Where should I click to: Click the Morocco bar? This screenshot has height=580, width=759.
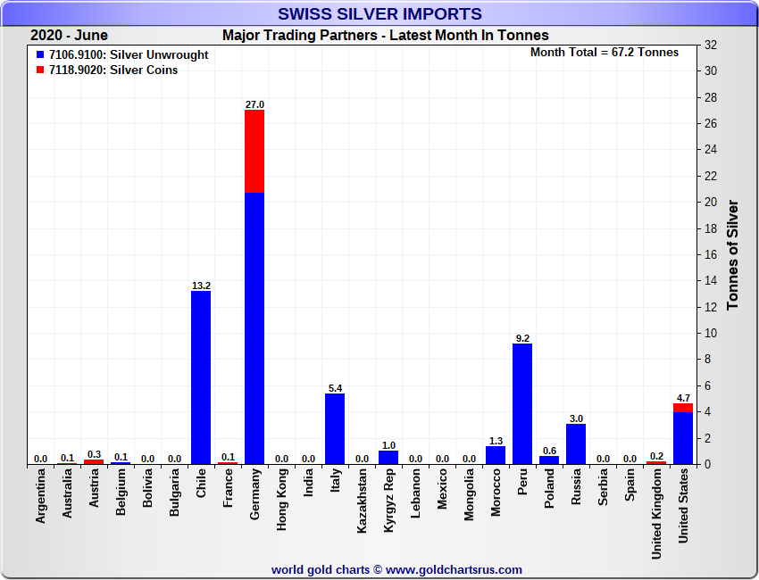[496, 455]
